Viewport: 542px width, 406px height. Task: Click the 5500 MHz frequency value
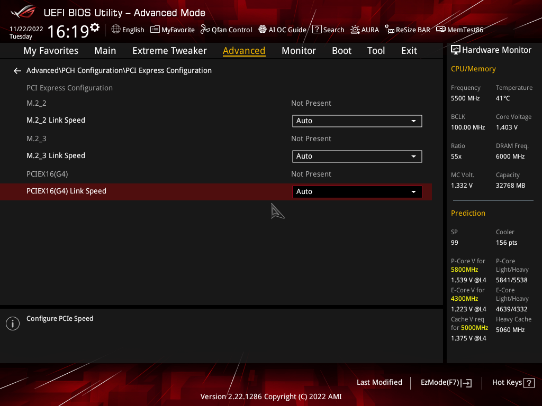465,98
